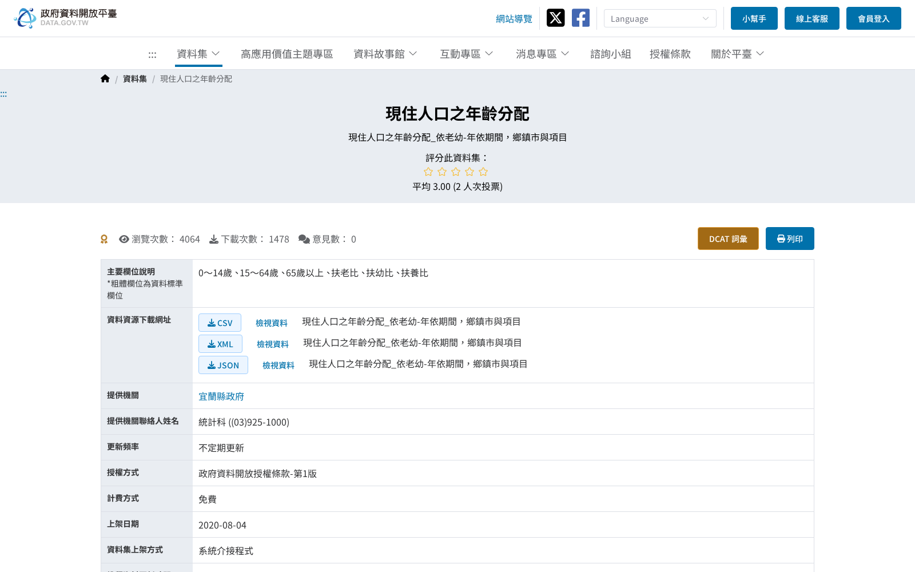Click the 2020-08-04 date value
Screen dimensions: 915x572
[222, 525]
